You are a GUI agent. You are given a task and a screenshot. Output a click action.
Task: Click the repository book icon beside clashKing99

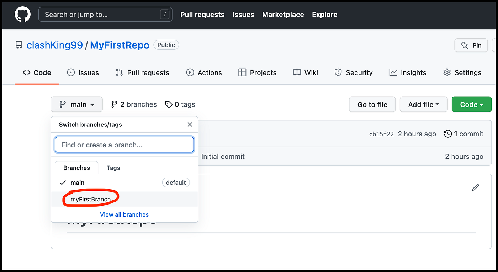[18, 45]
